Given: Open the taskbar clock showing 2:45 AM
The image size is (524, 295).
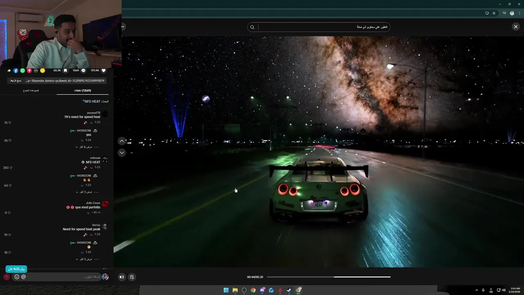Looking at the screenshot, I should [x=515, y=290].
